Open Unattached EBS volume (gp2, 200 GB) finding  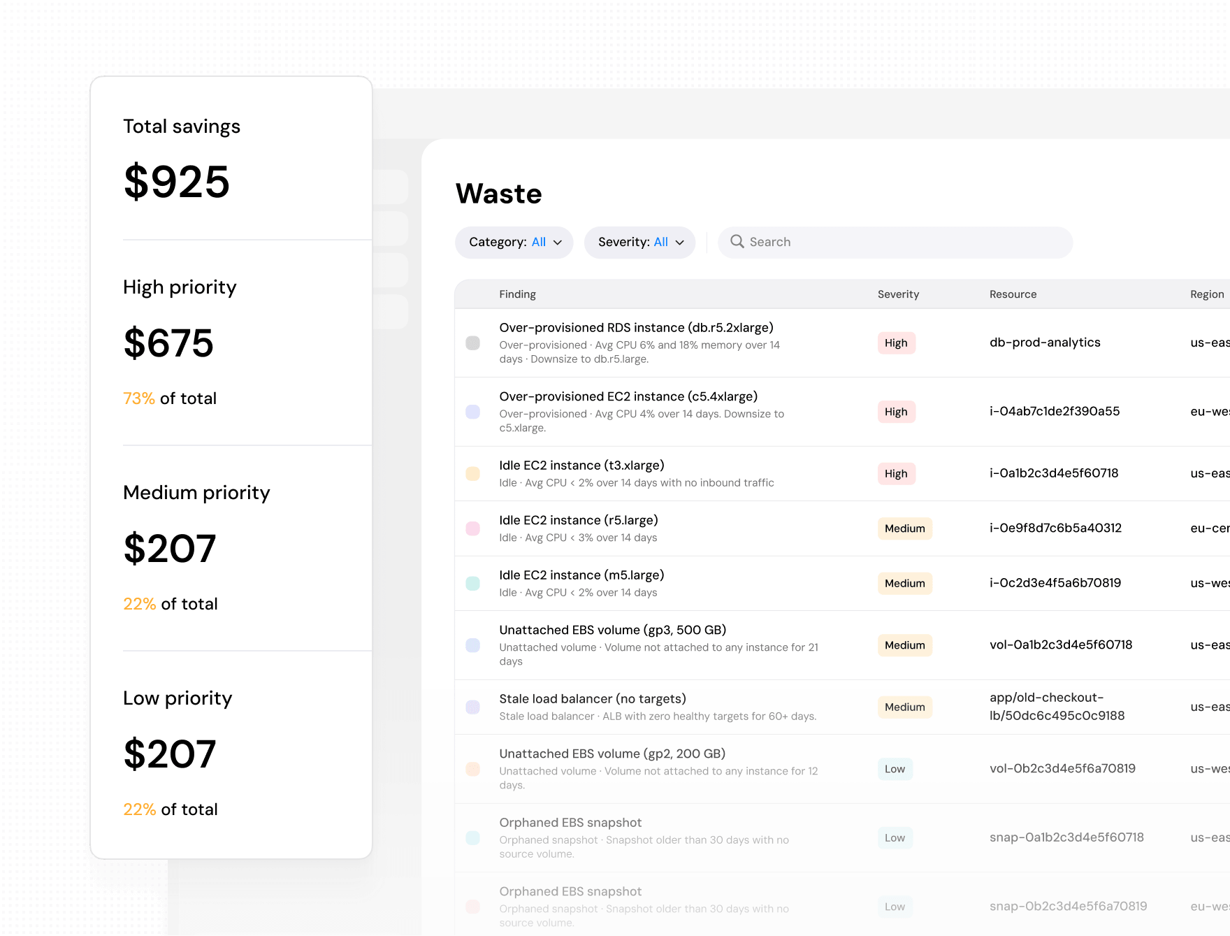click(612, 754)
